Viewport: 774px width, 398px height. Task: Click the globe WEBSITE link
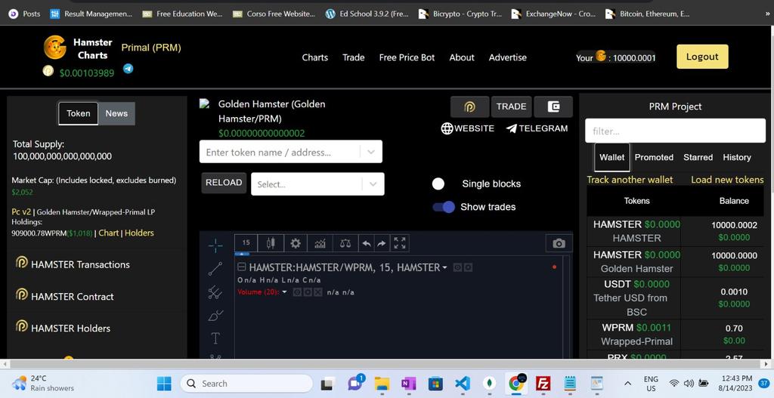pyautogui.click(x=467, y=128)
